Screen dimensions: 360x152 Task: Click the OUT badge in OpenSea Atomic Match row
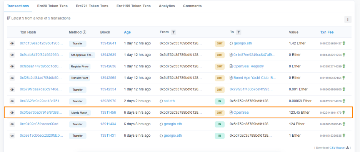(220, 113)
